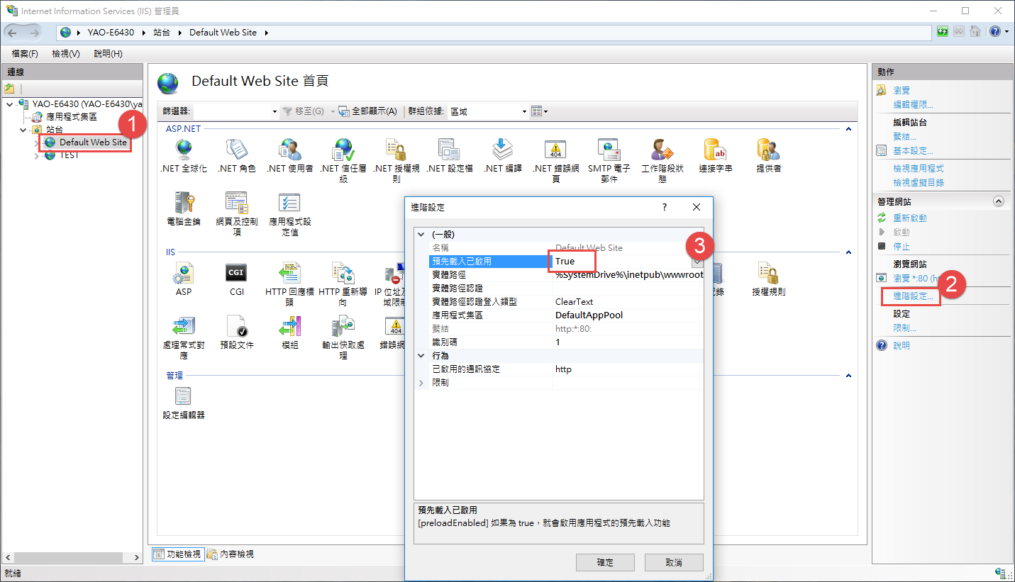The width and height of the screenshot is (1015, 582).
Task: Open the 授權規則 icon in IIS section
Action: point(769,279)
